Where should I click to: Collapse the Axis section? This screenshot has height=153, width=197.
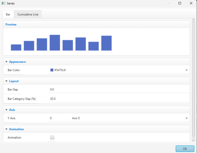[x=6, y=110]
